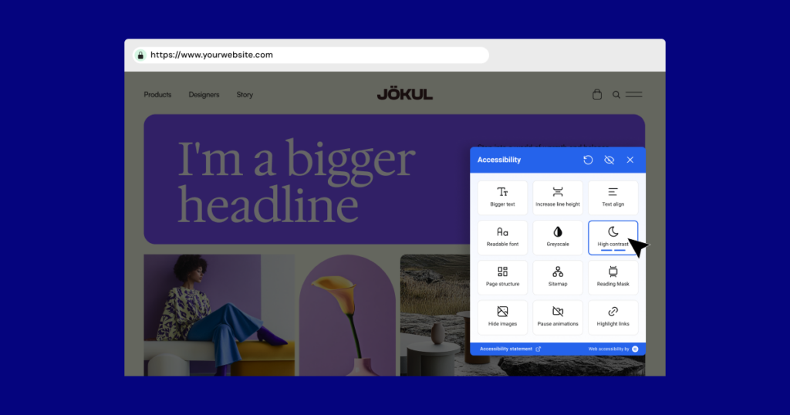Open the shopping bag icon

click(597, 94)
